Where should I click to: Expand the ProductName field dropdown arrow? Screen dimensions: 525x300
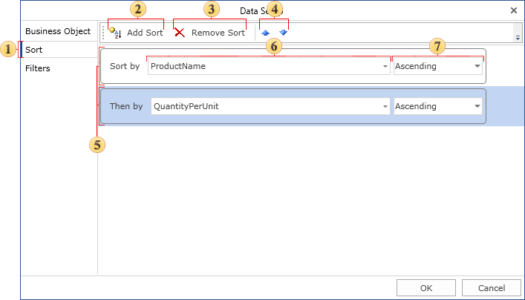[x=385, y=67]
